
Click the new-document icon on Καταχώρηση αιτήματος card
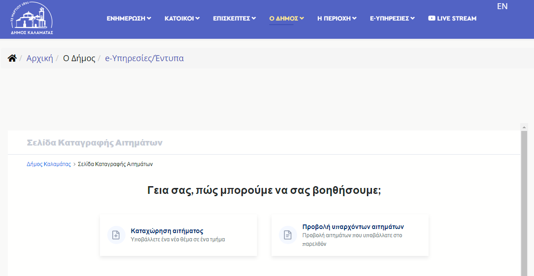[116, 235]
